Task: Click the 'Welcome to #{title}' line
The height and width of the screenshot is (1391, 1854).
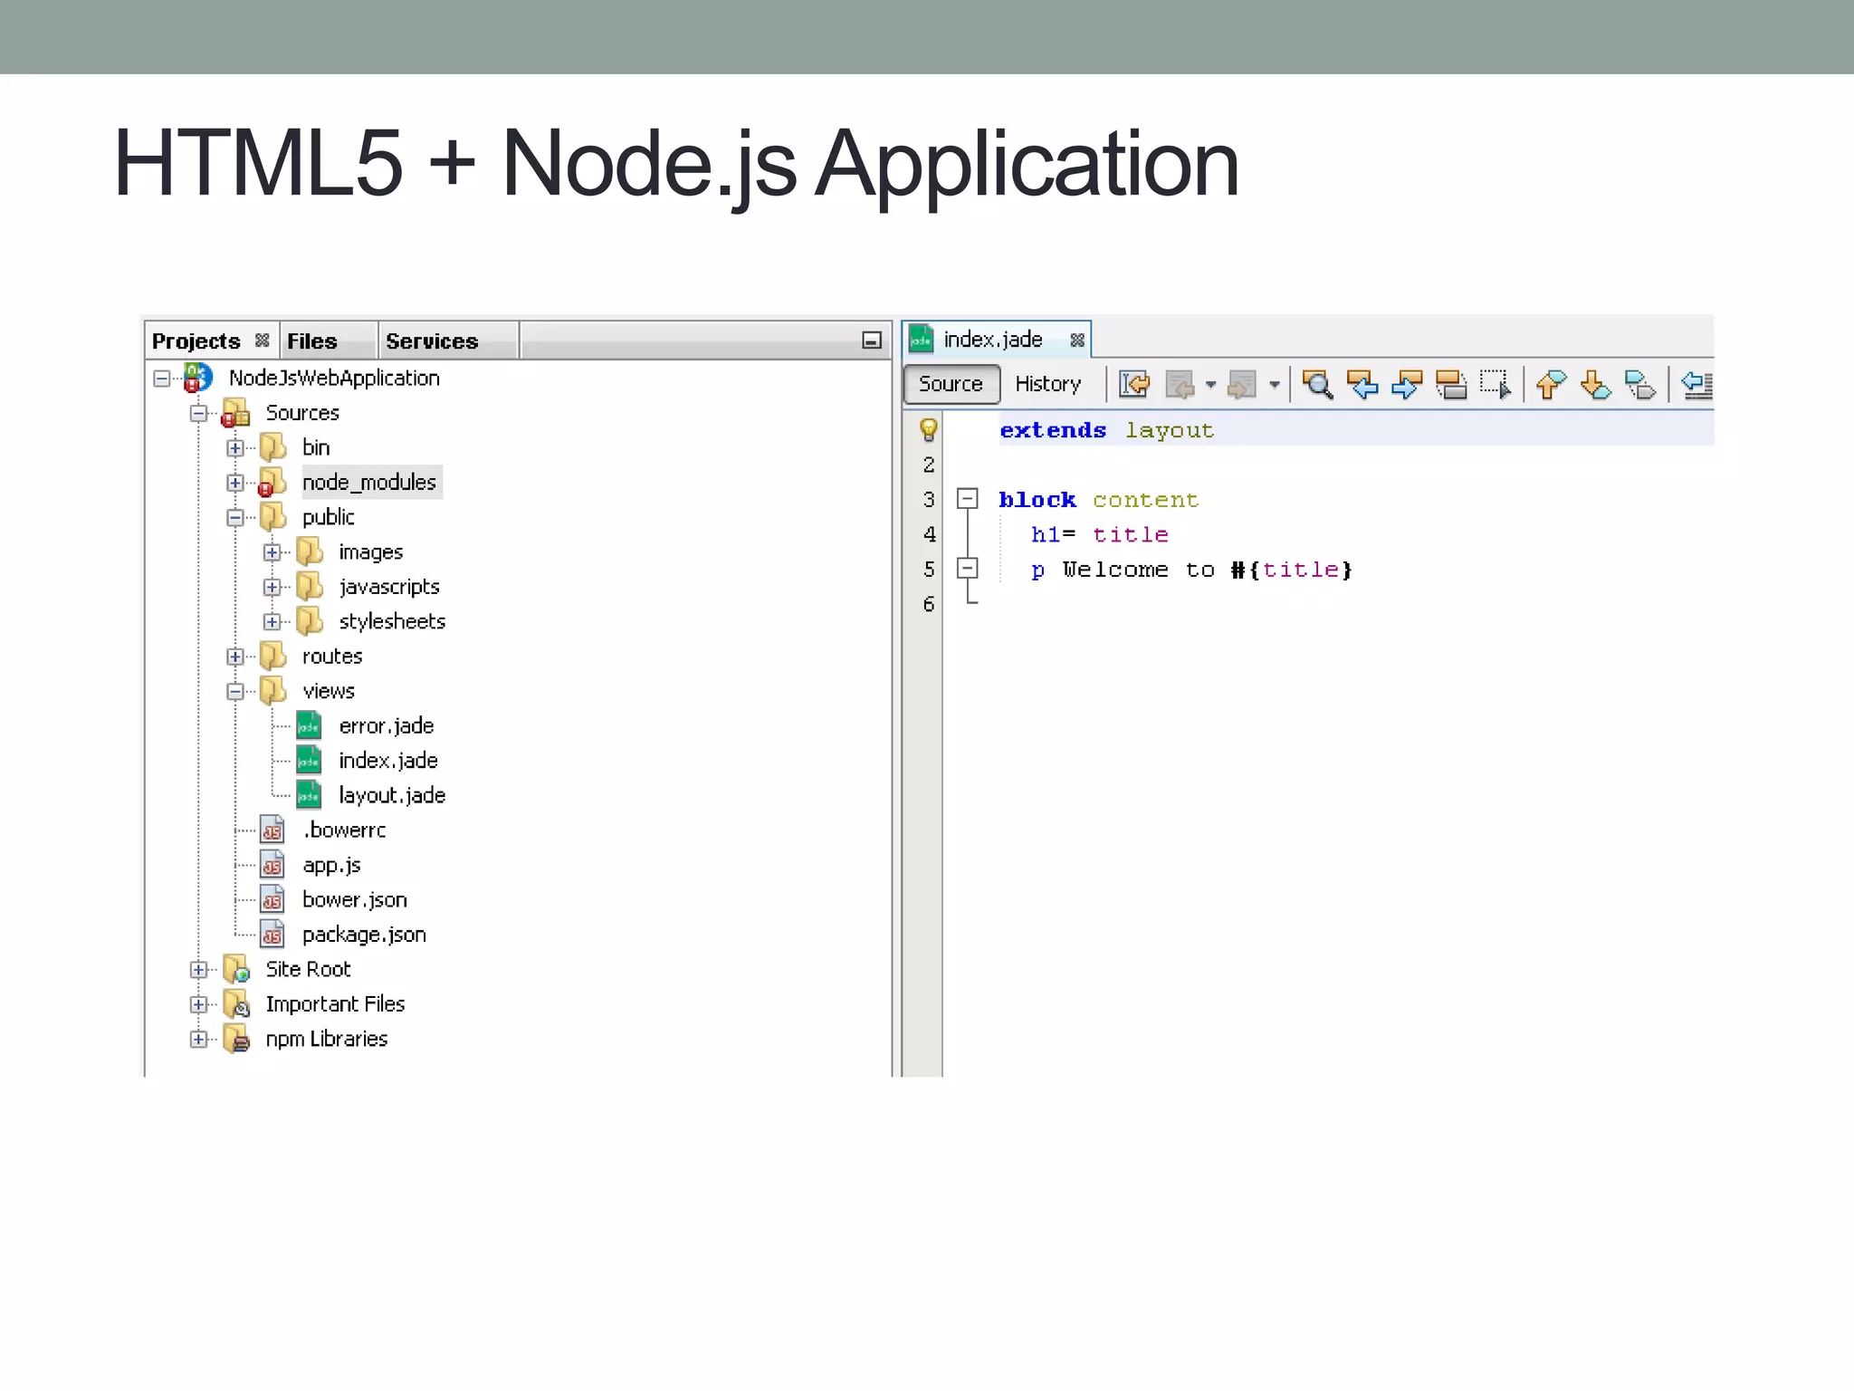Action: (x=1192, y=570)
